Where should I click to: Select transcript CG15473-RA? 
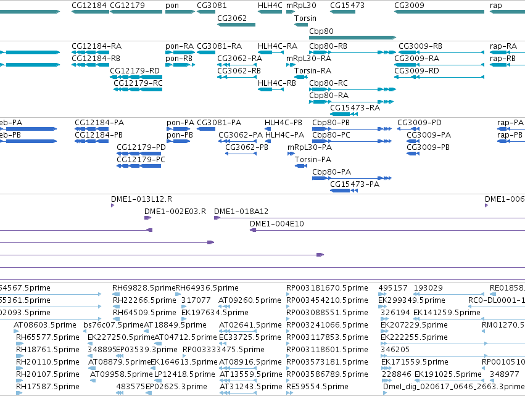click(x=355, y=108)
